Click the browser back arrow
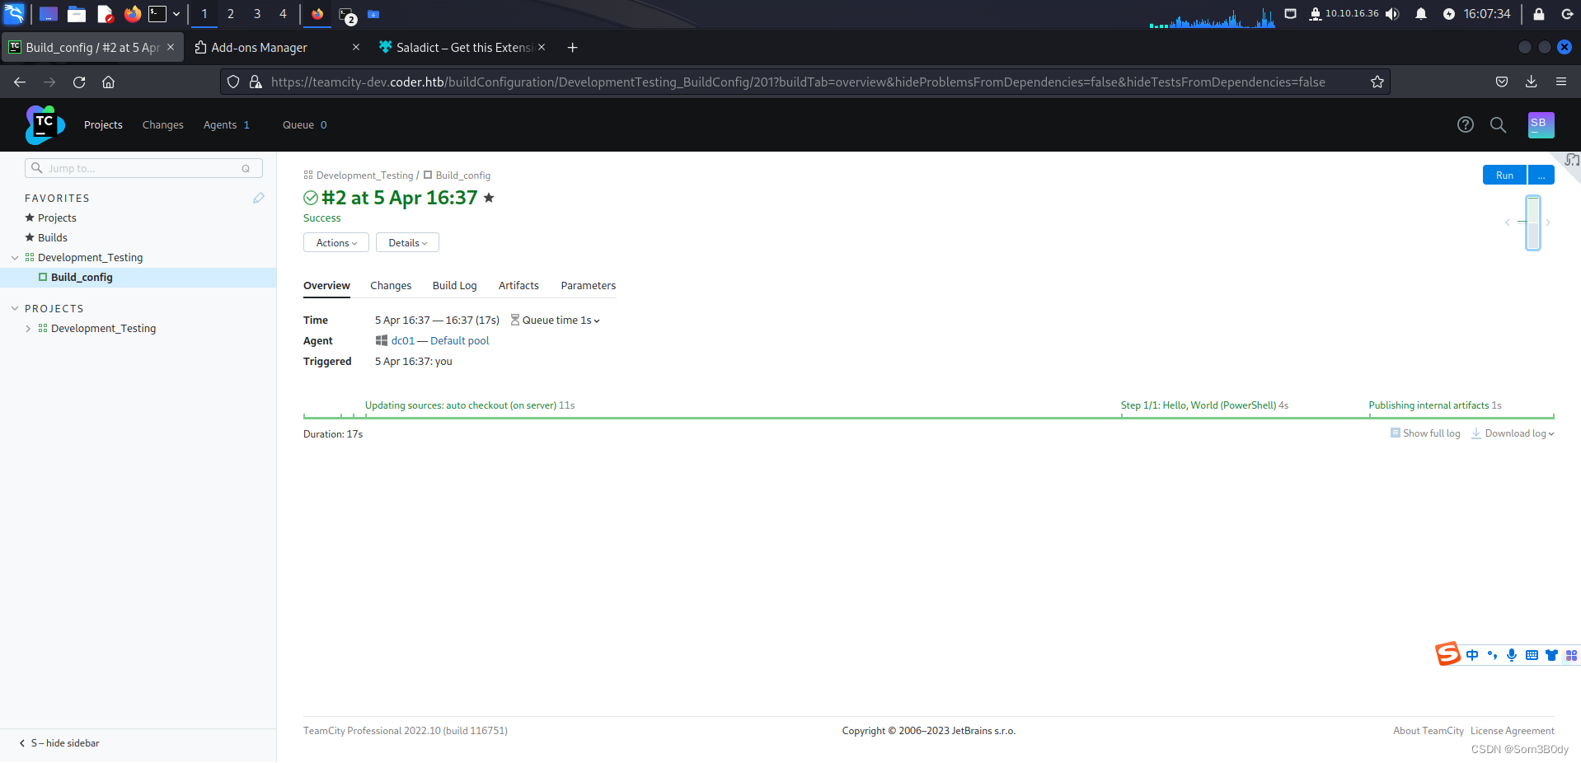The width and height of the screenshot is (1581, 763). pyautogui.click(x=20, y=82)
